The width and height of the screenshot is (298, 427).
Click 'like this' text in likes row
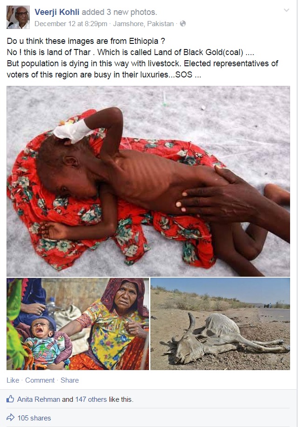(x=121, y=399)
